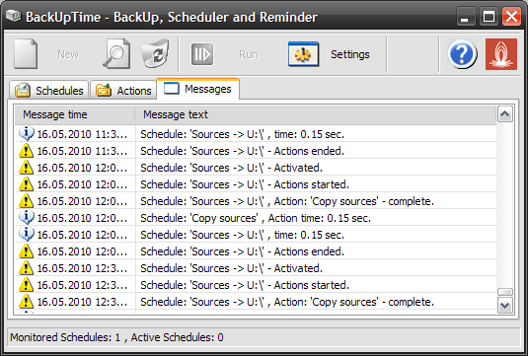Screen dimensions: 528x356
Task: Click the New blank document icon
Action: (x=26, y=54)
